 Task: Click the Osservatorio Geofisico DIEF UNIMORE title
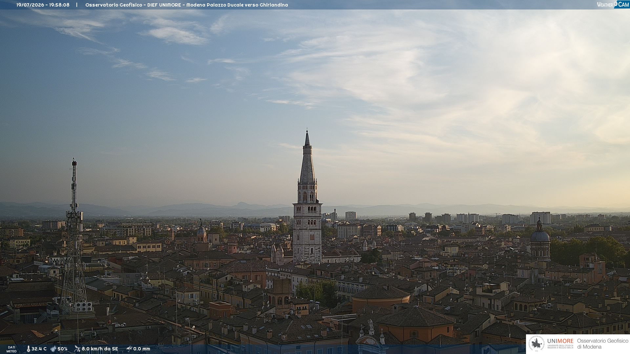[x=187, y=5]
